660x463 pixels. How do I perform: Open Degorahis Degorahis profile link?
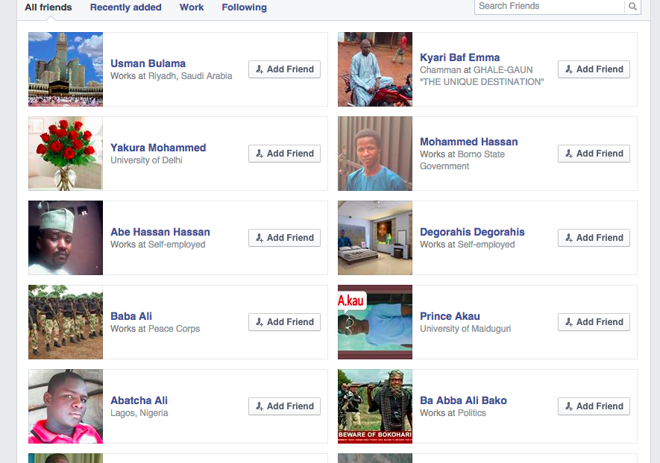(x=472, y=232)
